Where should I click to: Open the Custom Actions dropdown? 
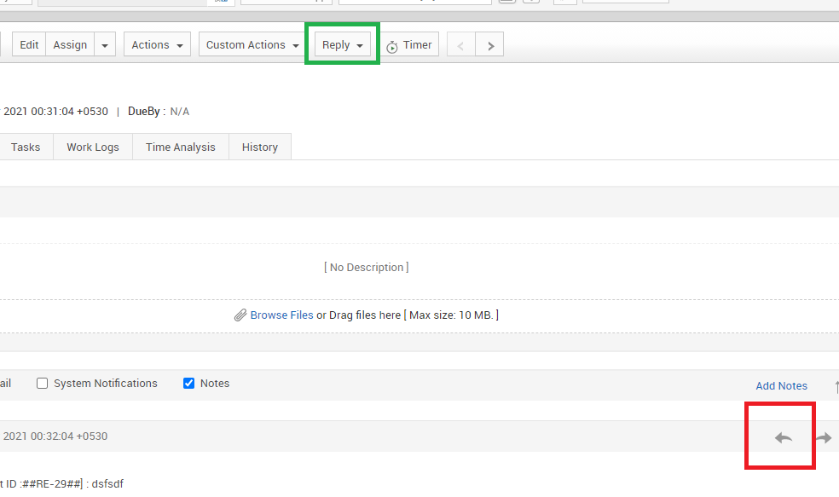(252, 45)
